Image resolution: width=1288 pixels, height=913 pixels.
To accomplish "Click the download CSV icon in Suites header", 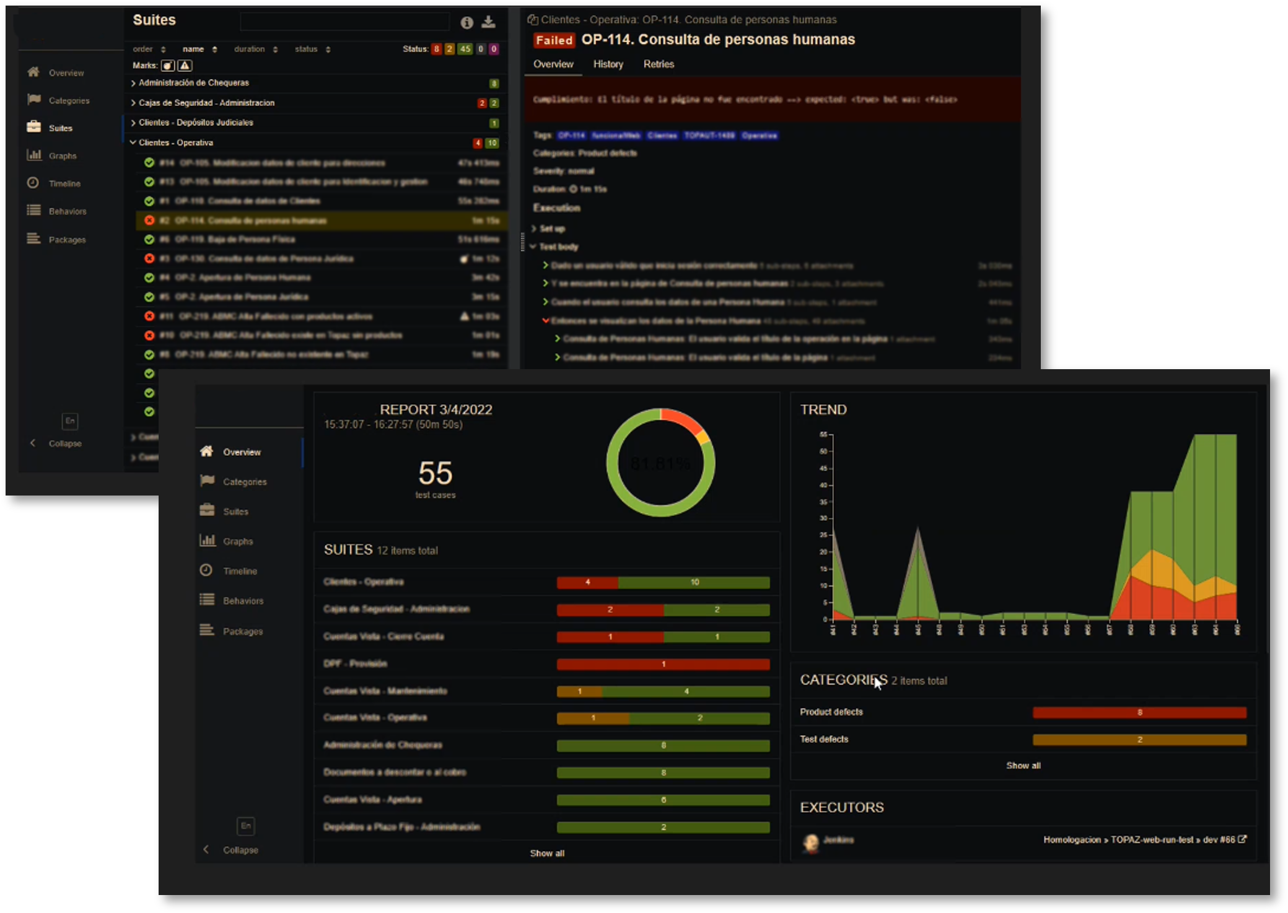I will [x=488, y=22].
